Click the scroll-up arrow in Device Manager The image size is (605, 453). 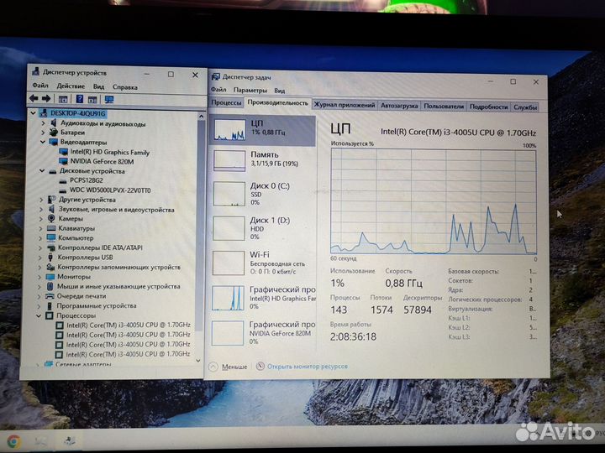(201, 116)
